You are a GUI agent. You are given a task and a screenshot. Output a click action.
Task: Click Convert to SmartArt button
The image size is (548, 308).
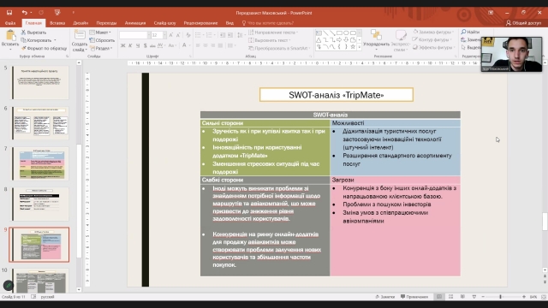(x=278, y=48)
